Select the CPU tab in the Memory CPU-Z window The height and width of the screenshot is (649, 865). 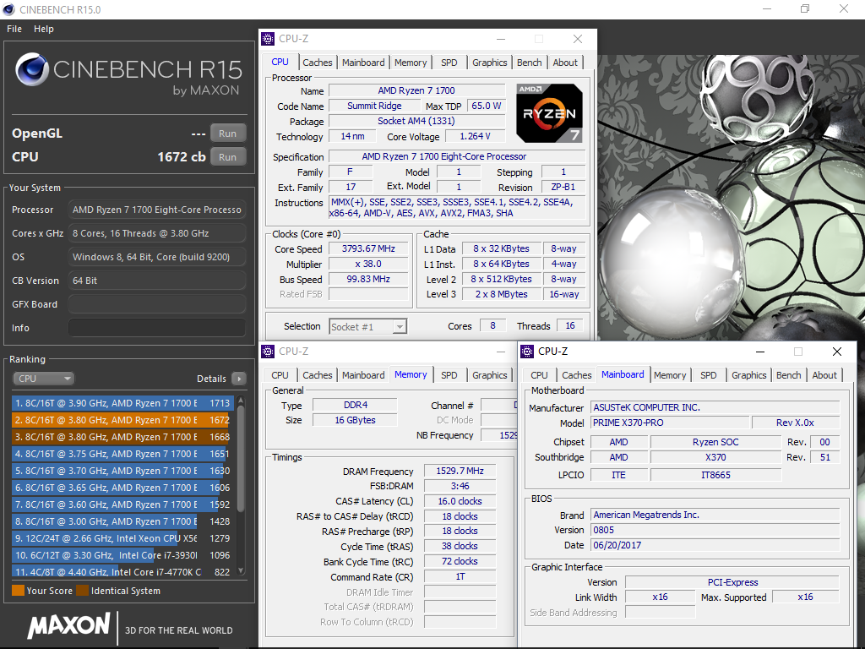click(x=280, y=375)
